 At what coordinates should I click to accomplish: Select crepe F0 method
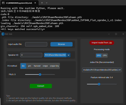pos(45,66)
